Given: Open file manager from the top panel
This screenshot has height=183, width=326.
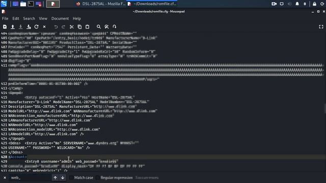Looking at the screenshot, I should (23, 4).
